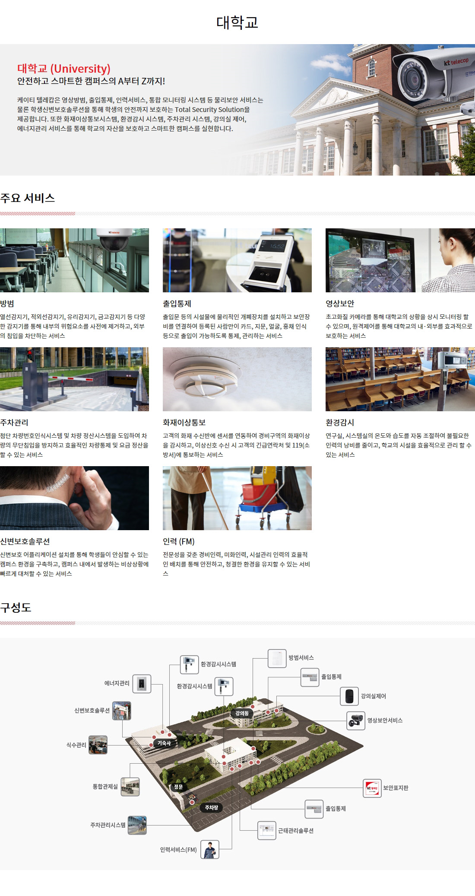
Task: Click the 인력서비스(FM) guard icon
Action: click(210, 849)
